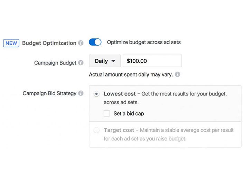
Task: Click 'Optimize budget across ad sets' text
Action: click(144, 42)
